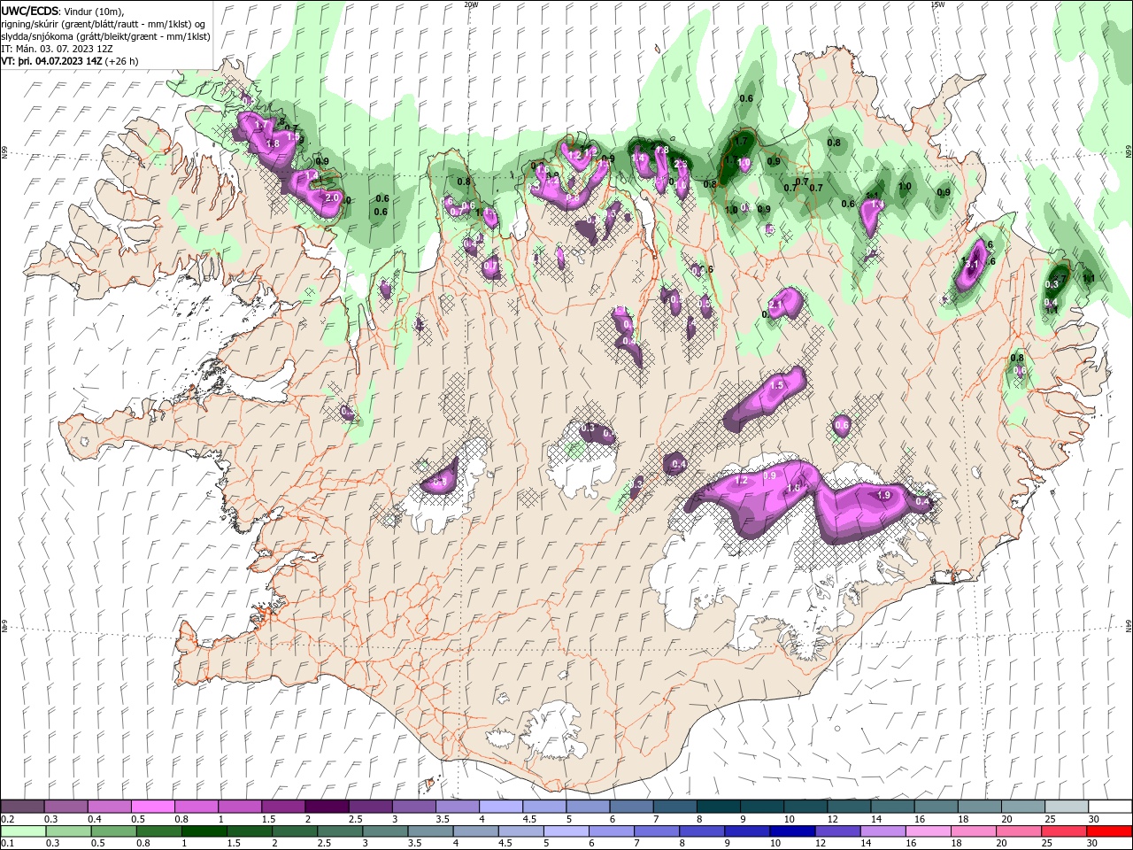Click the 20W longitude label
Viewport: 1133px width, 850px height.
point(471,4)
